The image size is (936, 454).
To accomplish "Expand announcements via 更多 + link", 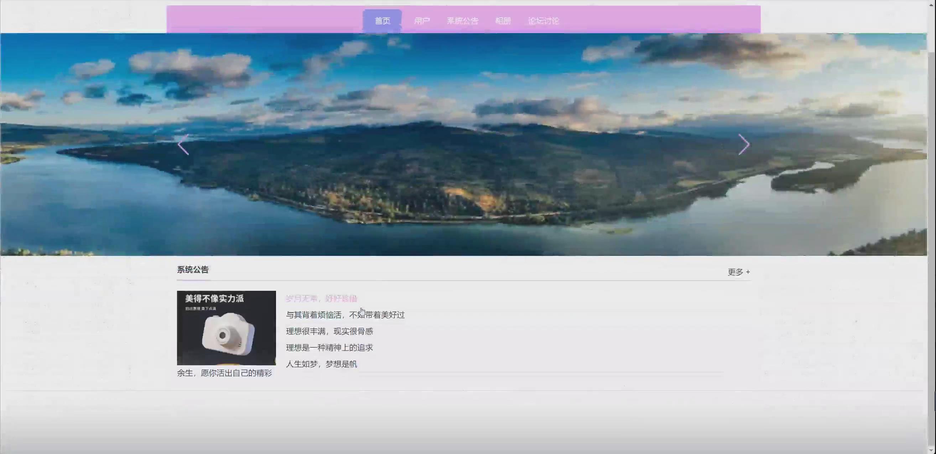I will click(x=738, y=272).
